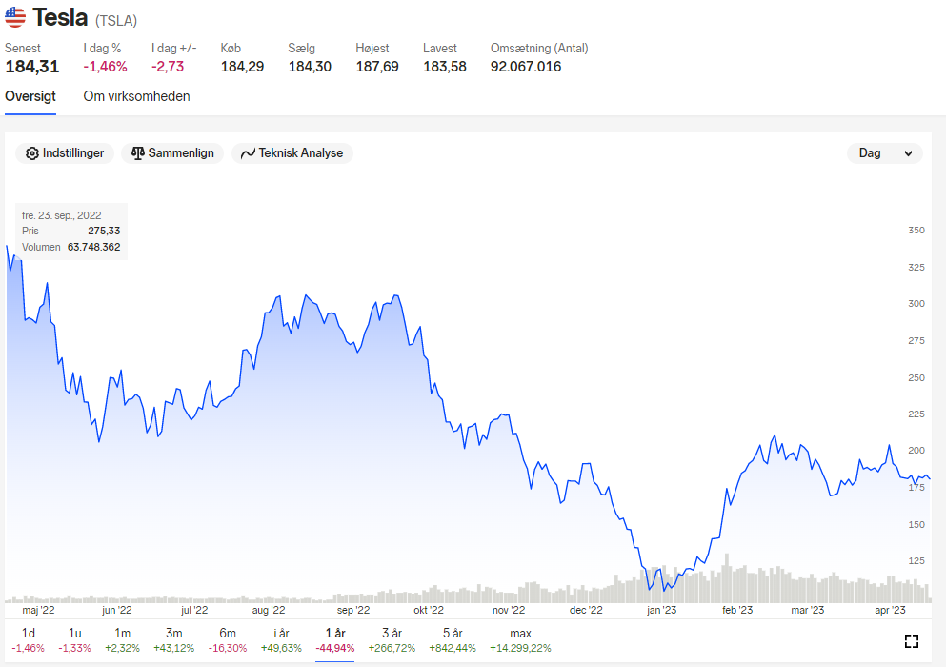Click the tooltip Volumen value 63.748.362
The width and height of the screenshot is (946, 667).
pyautogui.click(x=93, y=247)
